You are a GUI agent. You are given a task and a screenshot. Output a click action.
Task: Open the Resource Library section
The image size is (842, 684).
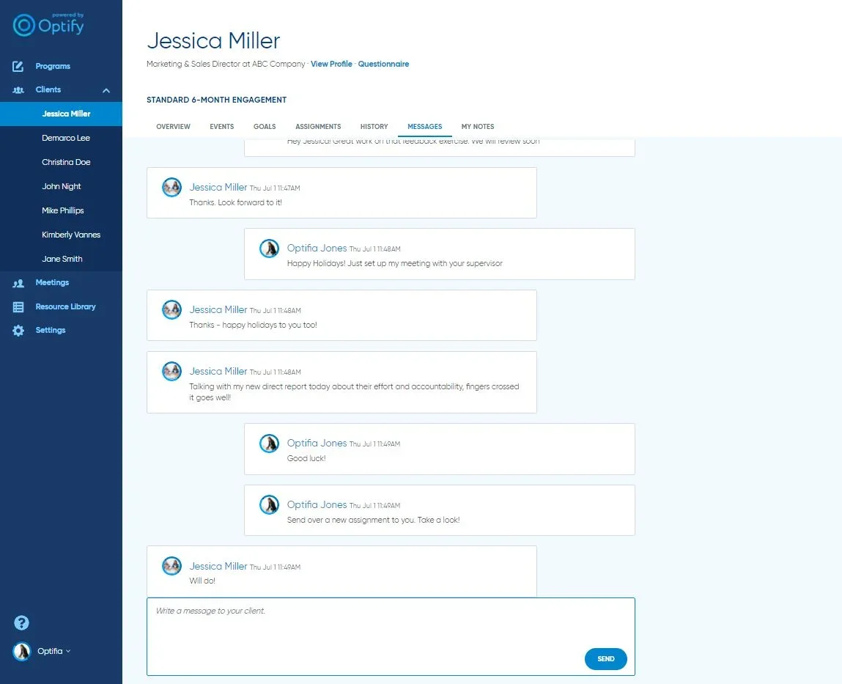[65, 306]
